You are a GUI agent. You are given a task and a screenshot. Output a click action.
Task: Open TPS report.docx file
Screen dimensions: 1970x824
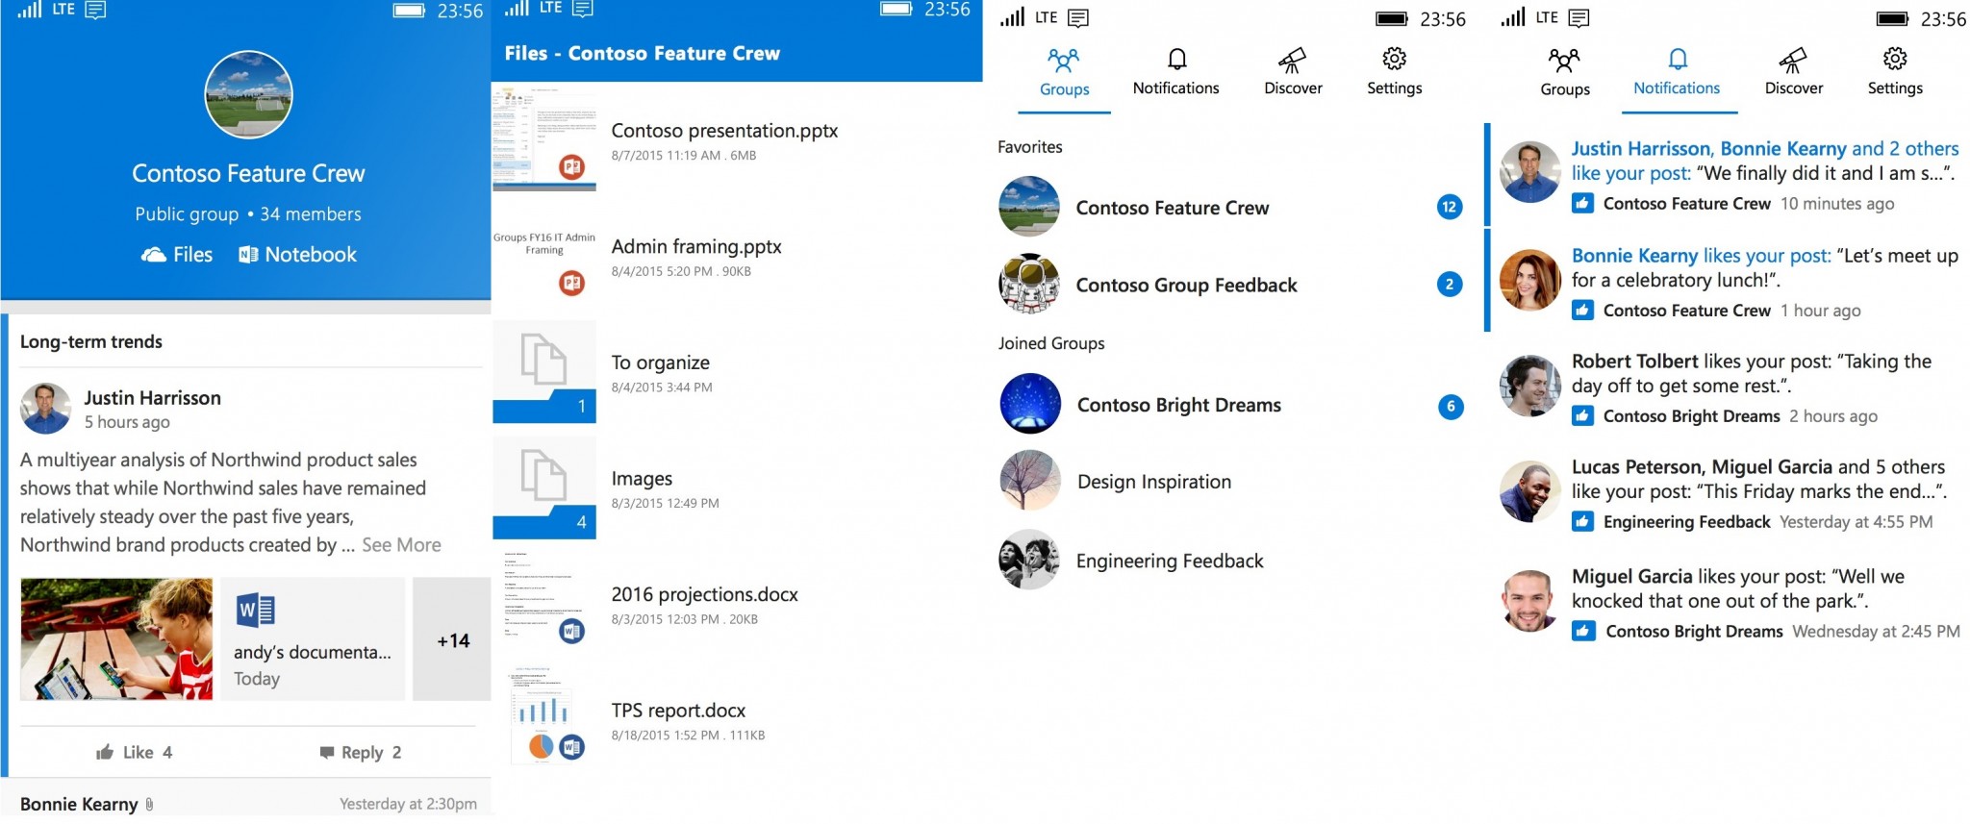737,721
